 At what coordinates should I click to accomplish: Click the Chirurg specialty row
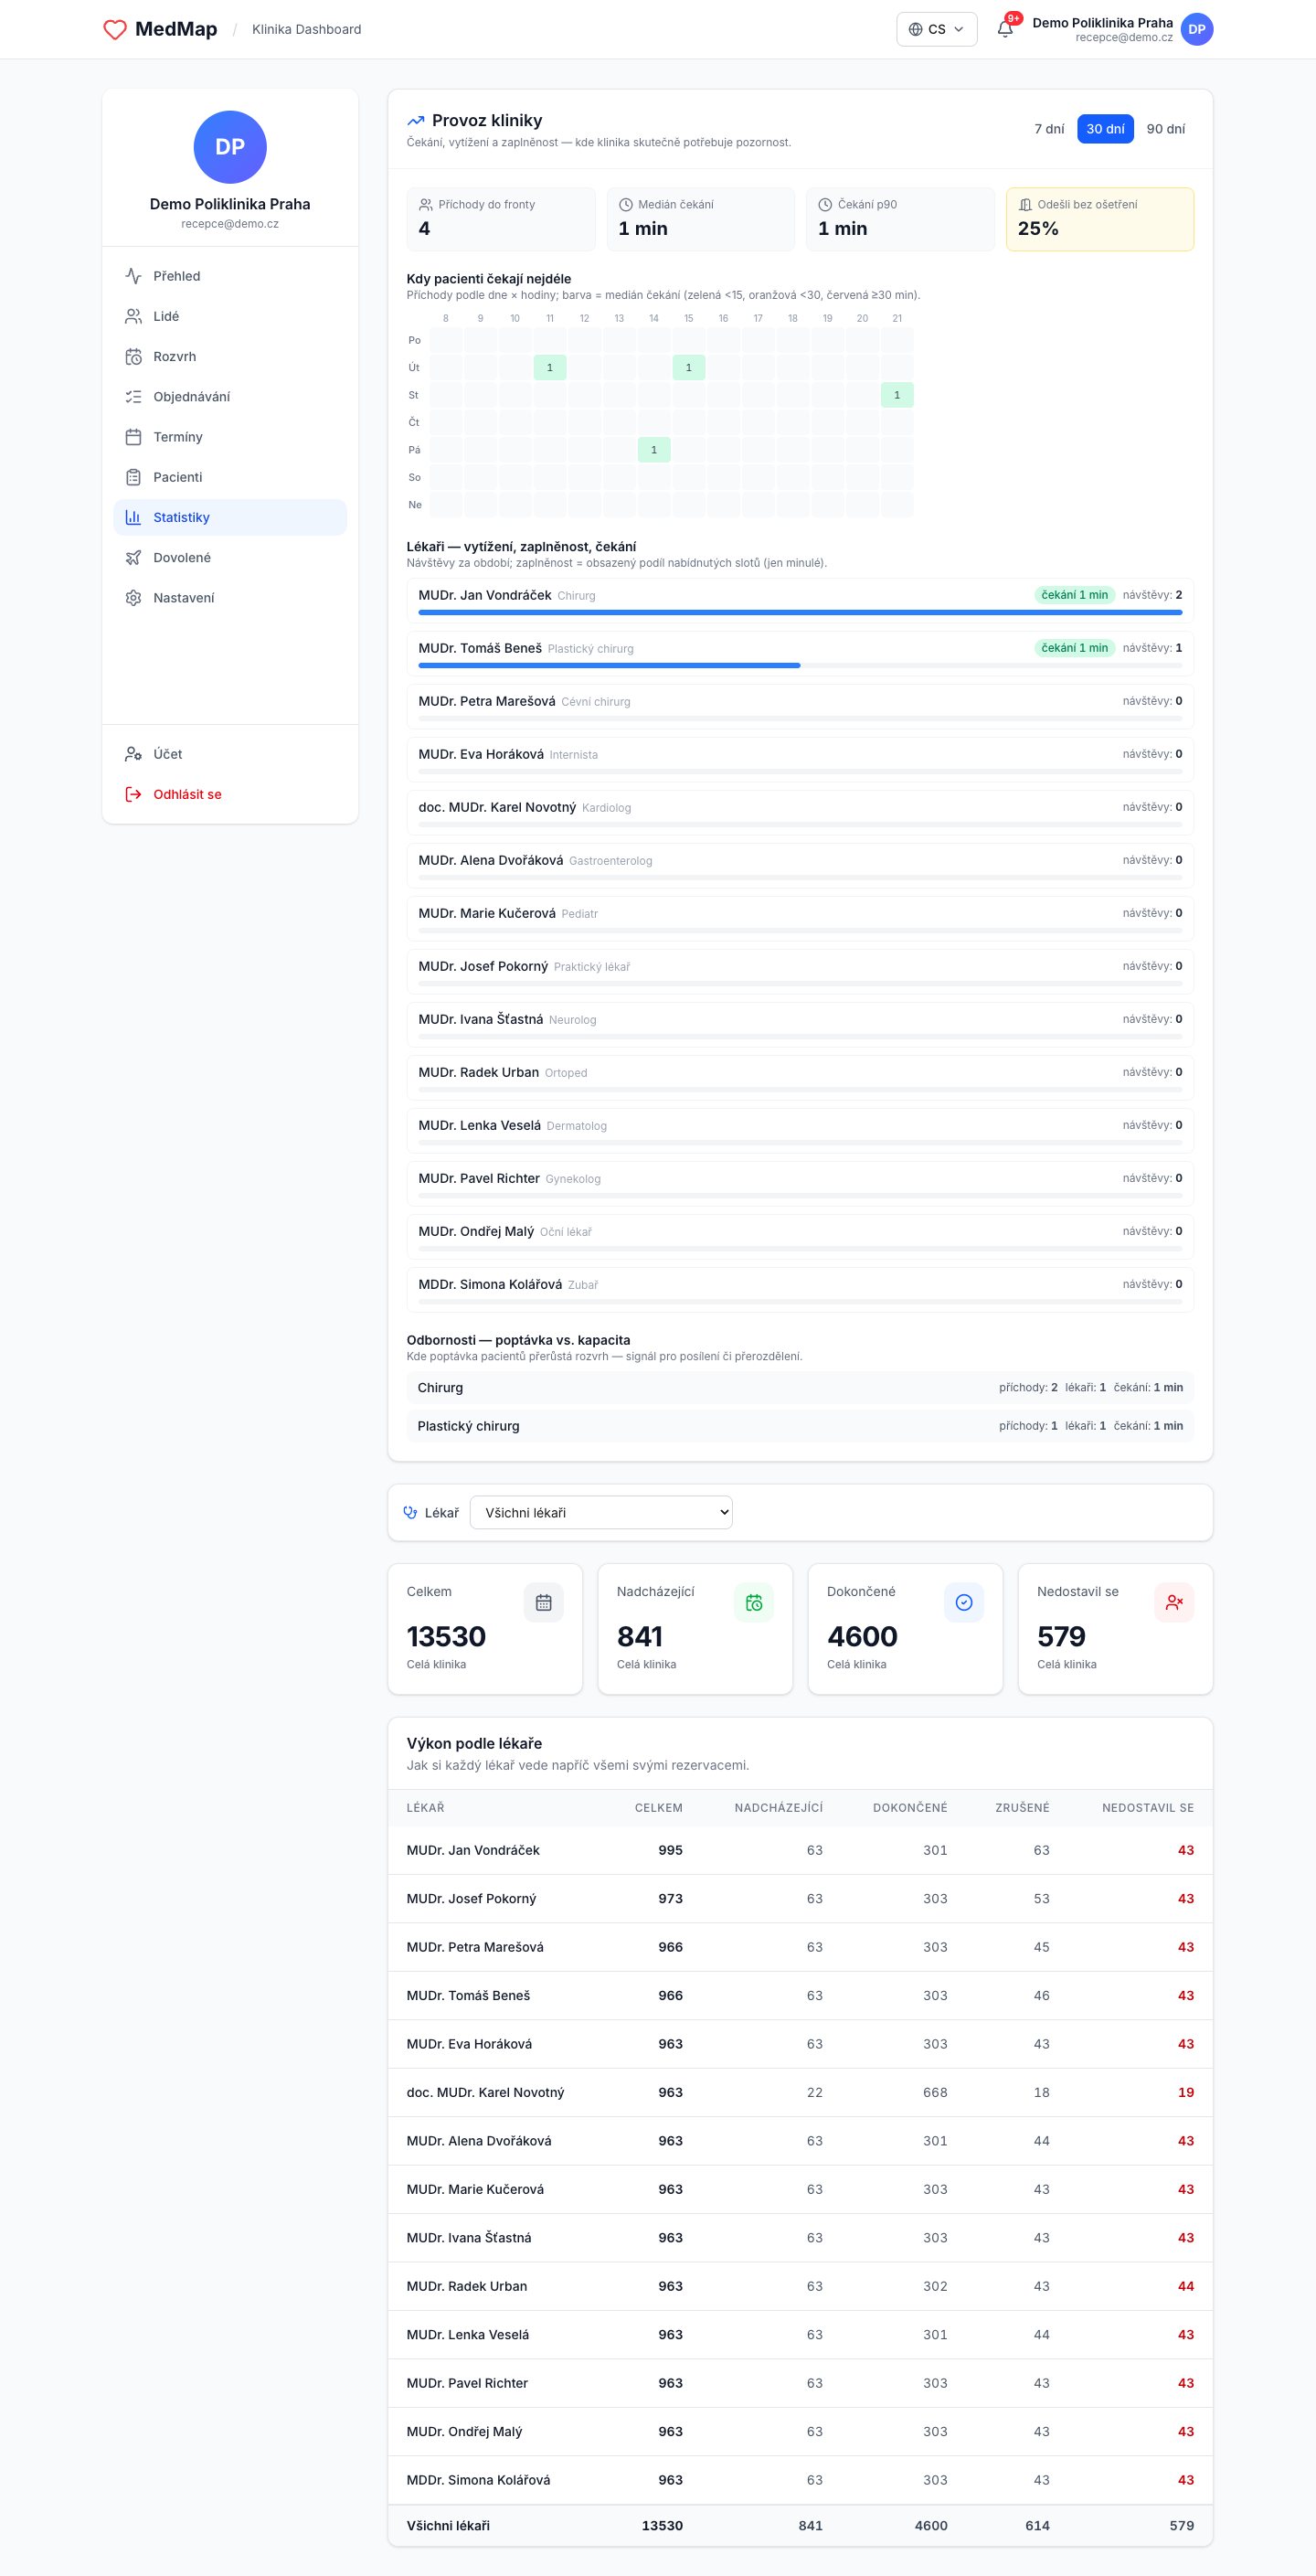pos(800,1387)
